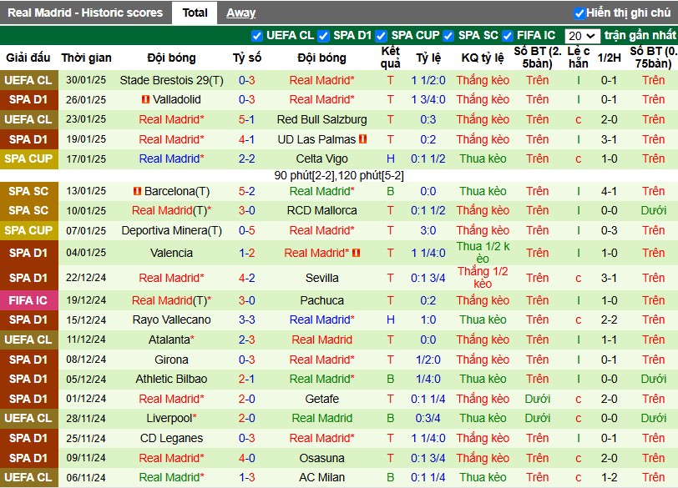Click the Real Madrid - Historic scores title
This screenshot has height=488, width=678.
(x=85, y=13)
